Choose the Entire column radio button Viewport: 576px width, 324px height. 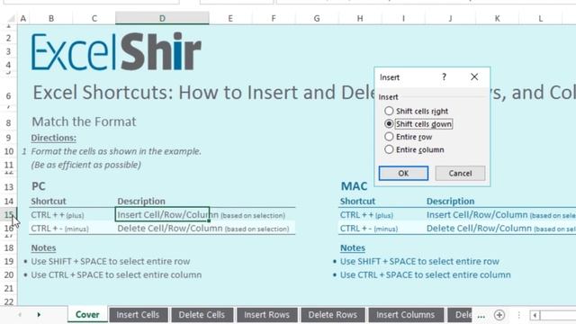click(414, 149)
